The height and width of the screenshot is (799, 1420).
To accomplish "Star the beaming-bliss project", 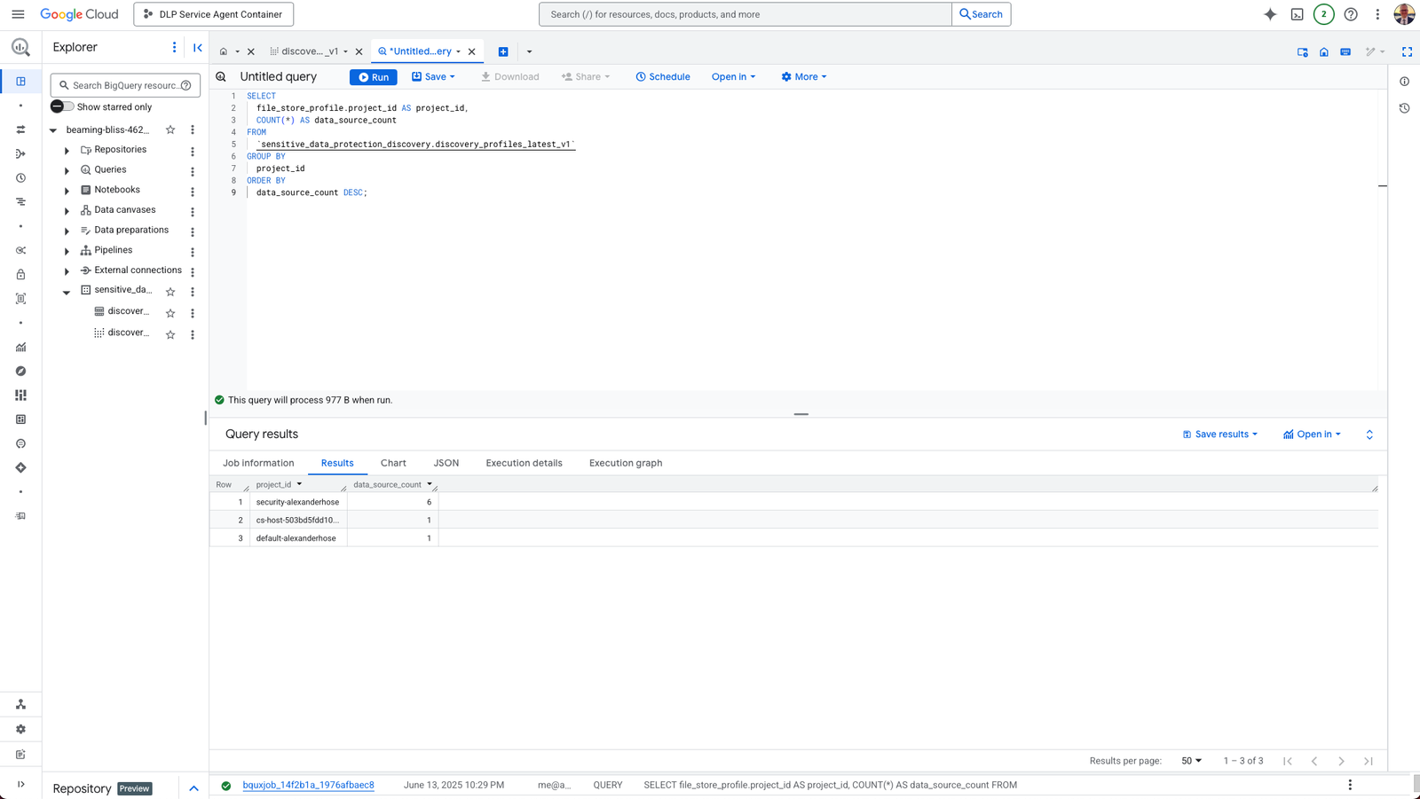I will click(x=170, y=129).
